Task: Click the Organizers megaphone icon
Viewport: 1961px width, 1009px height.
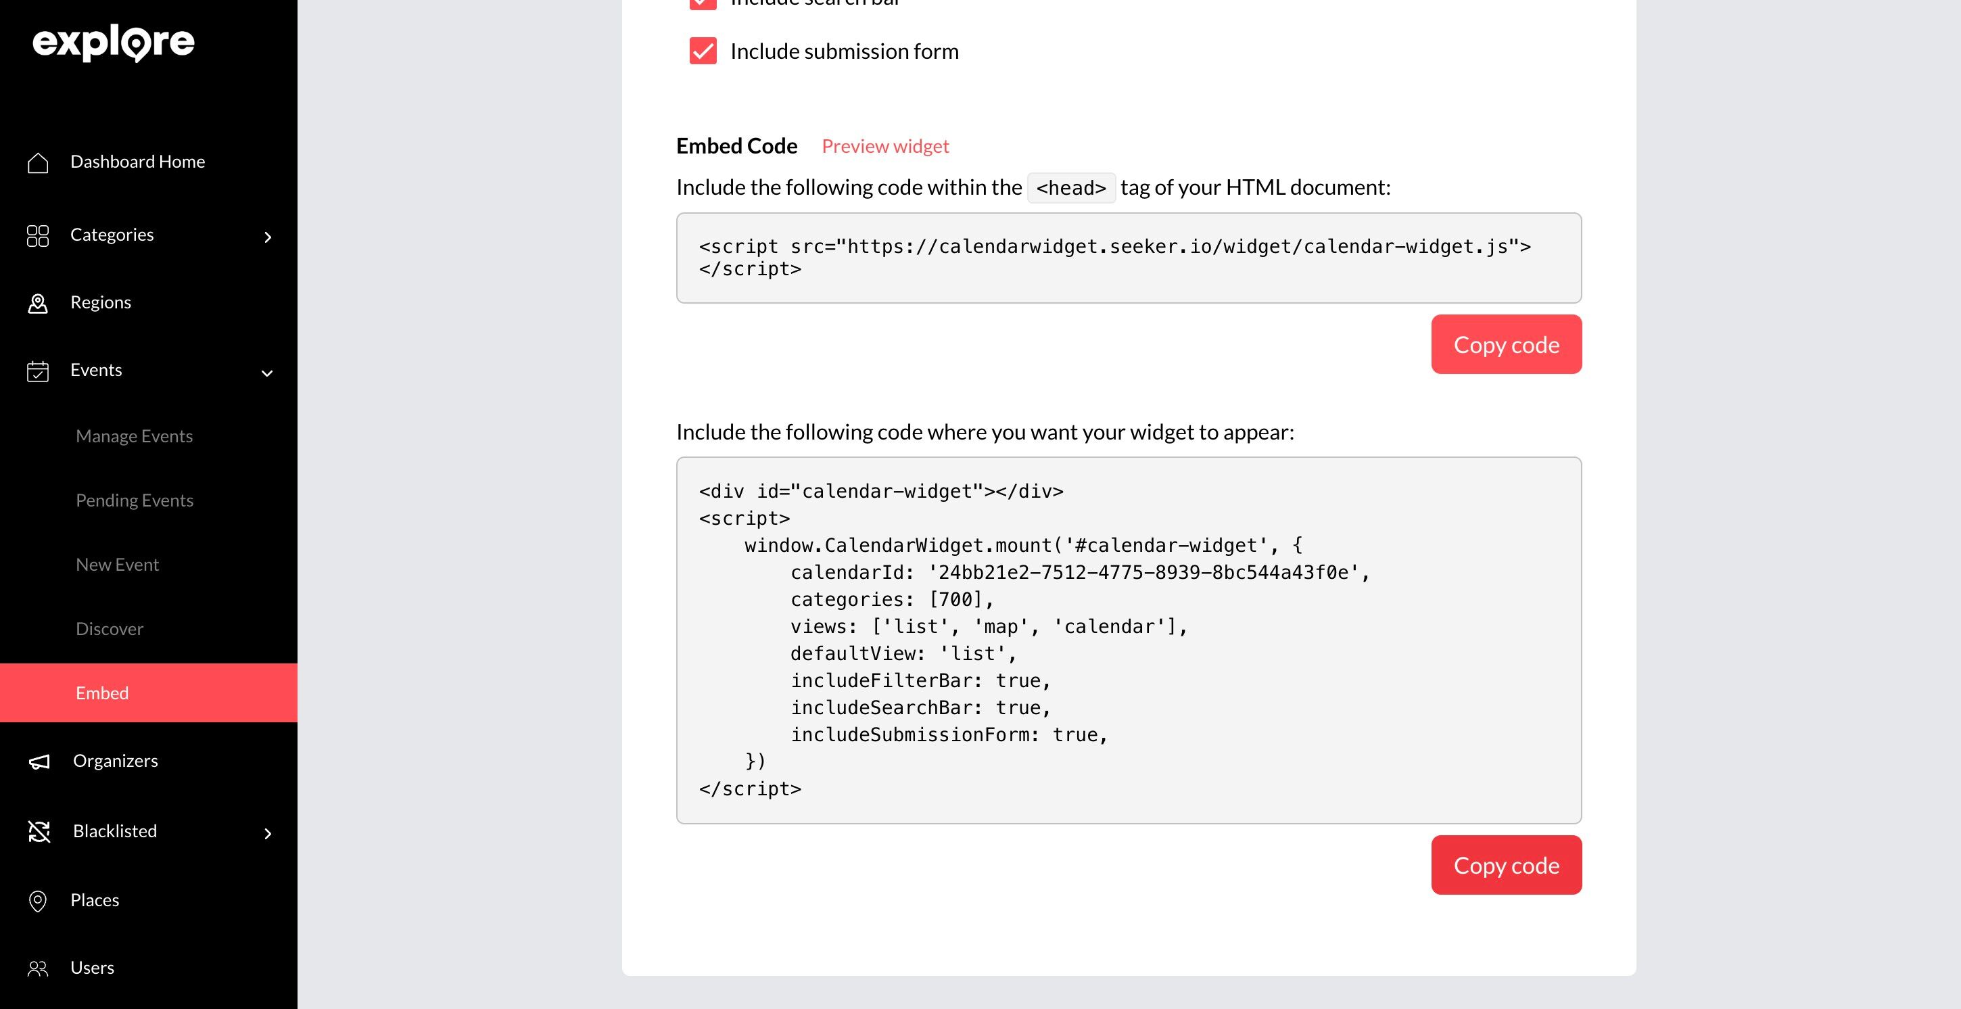Action: point(39,761)
